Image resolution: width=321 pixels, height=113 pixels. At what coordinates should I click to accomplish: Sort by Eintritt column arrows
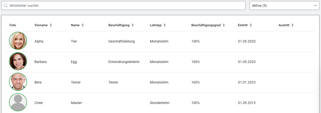[x=251, y=25]
